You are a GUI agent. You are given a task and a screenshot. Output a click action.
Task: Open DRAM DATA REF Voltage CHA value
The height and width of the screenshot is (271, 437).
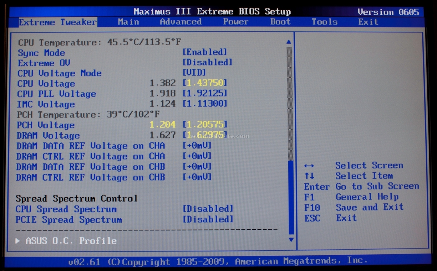tap(197, 146)
